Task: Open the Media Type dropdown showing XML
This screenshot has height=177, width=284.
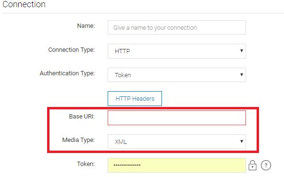Action: click(176, 142)
